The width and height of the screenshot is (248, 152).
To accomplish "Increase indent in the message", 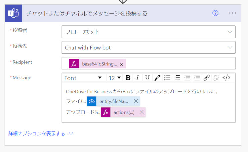I will tap(187, 78).
